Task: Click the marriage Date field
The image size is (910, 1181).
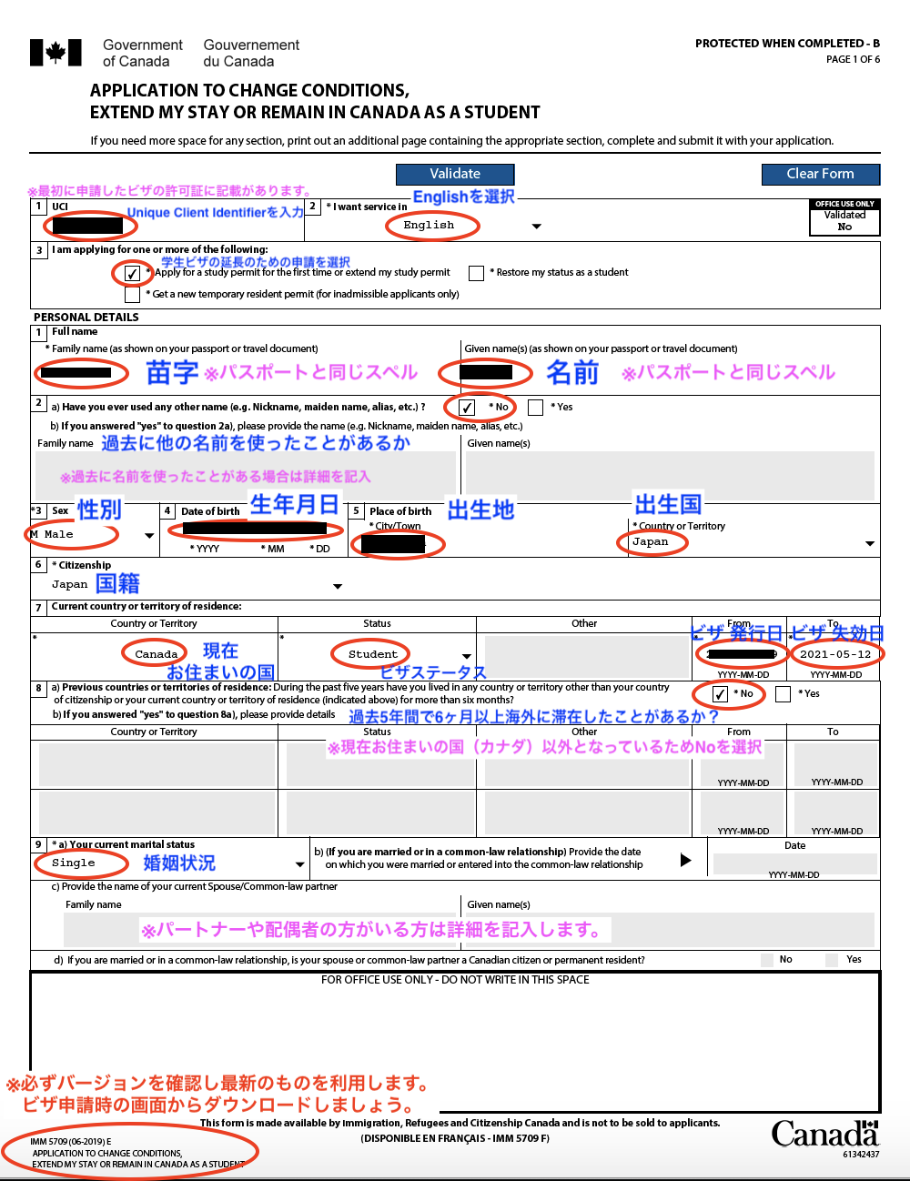Action: click(x=794, y=863)
